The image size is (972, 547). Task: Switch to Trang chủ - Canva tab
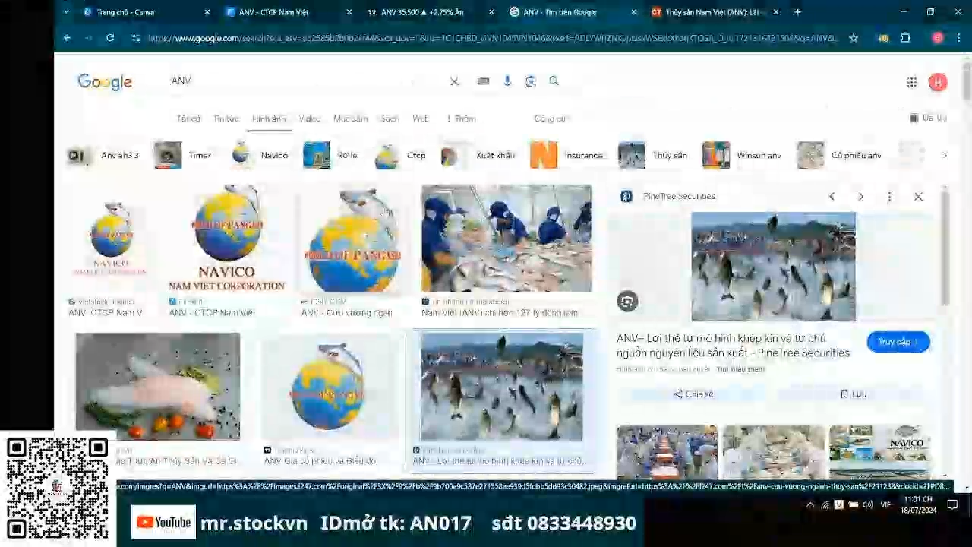145,12
